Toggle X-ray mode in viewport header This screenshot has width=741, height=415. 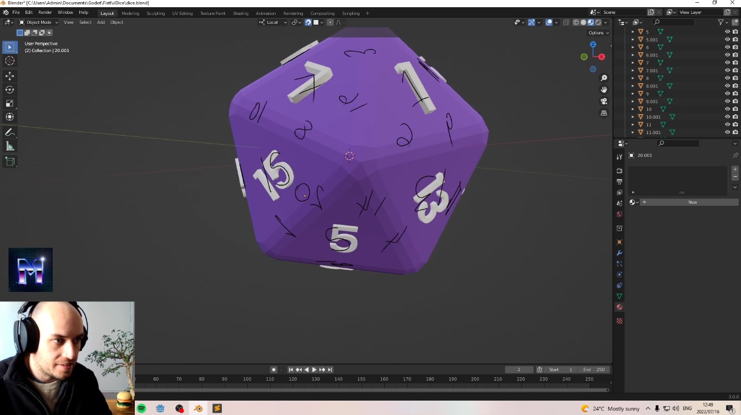(x=566, y=22)
